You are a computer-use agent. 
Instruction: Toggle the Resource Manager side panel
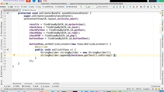1,29
